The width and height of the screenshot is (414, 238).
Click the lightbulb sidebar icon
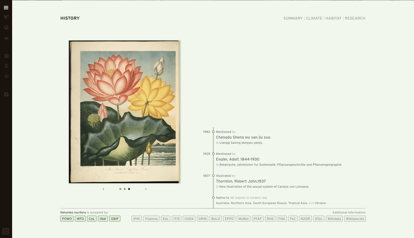click(6, 66)
